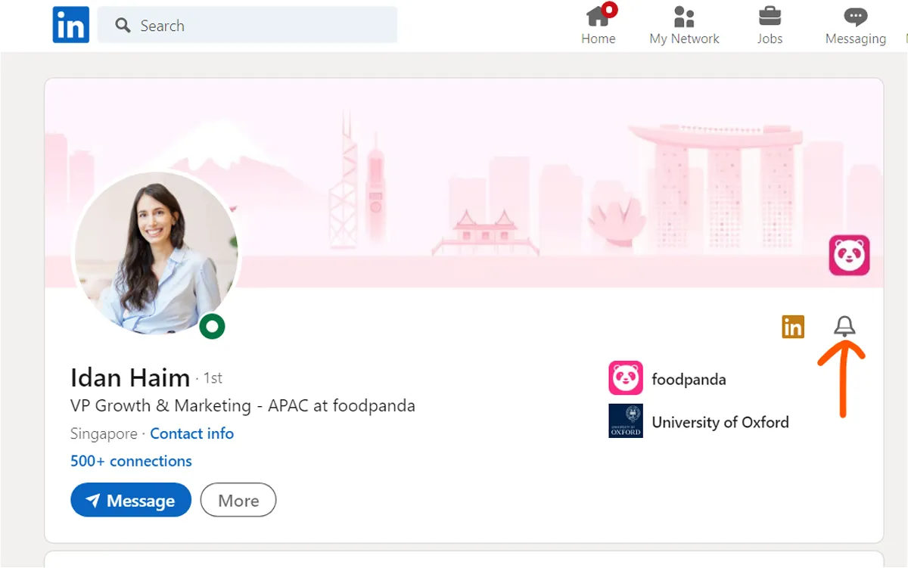Click the 'VP Growth & Marketing' headline
The width and height of the screenshot is (908, 568).
click(x=243, y=405)
